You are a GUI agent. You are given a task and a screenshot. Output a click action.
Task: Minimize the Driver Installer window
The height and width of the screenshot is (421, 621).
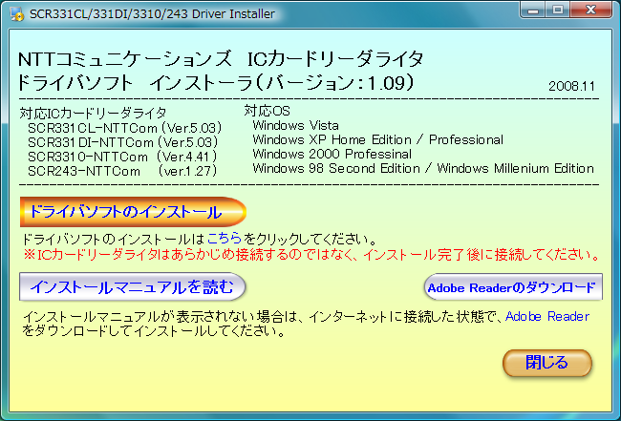[533, 11]
